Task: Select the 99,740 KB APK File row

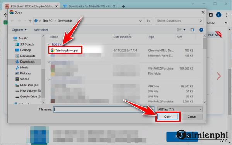Action: pos(124,86)
